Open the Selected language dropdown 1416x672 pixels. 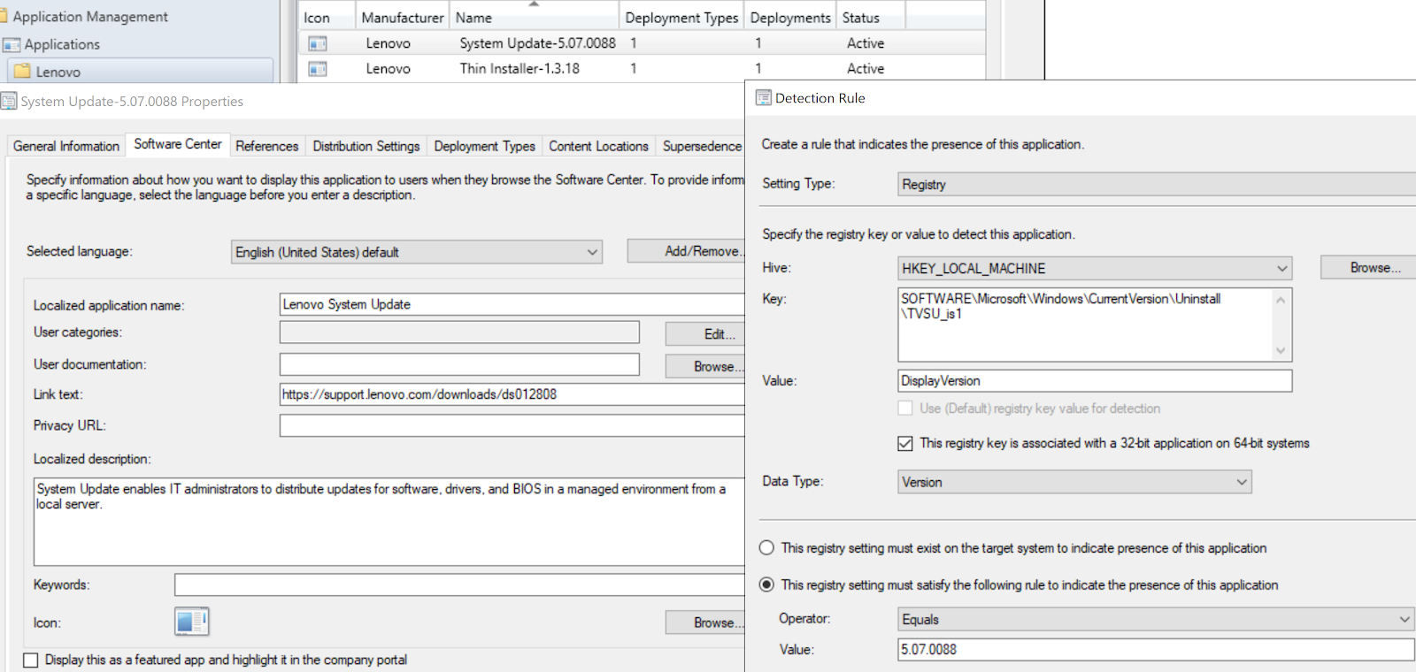tap(417, 252)
